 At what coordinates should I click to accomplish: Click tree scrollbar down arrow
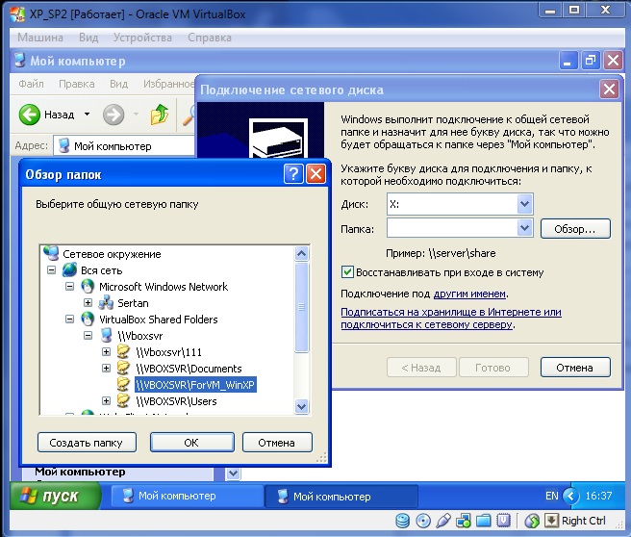[x=301, y=406]
